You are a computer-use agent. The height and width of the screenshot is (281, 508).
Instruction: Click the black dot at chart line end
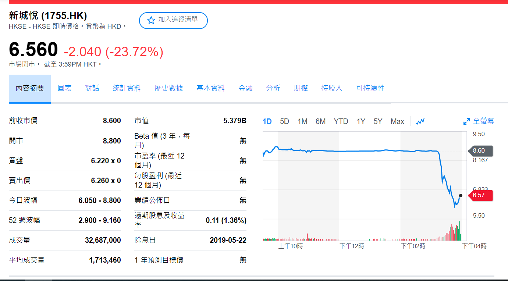point(461,196)
